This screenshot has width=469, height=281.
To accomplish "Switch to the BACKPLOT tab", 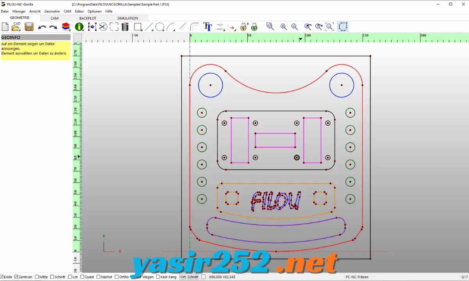I will (88, 18).
